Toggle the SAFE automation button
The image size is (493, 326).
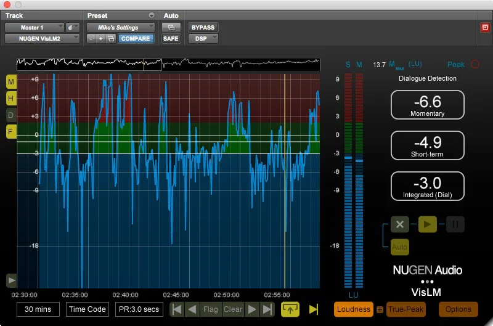pyautogui.click(x=171, y=39)
